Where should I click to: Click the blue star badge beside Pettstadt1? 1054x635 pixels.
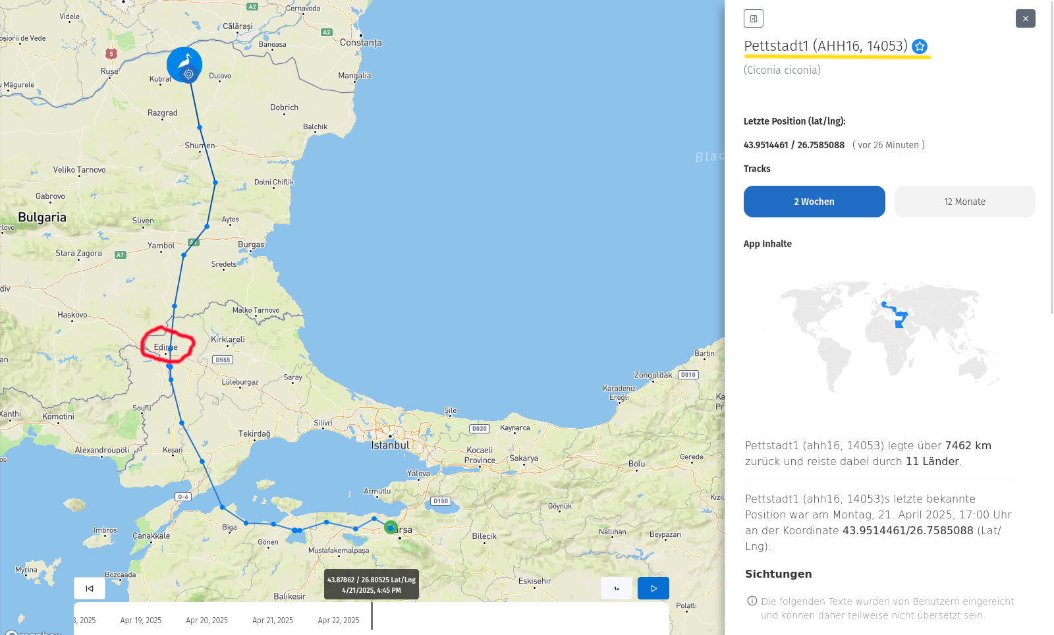920,46
